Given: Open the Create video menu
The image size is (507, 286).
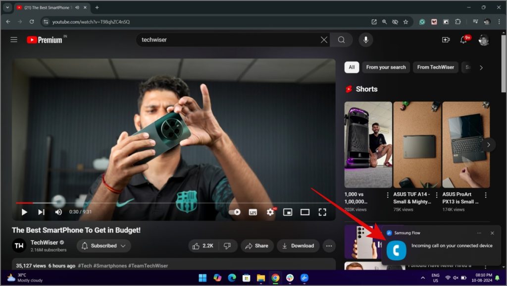Looking at the screenshot, I should (446, 40).
